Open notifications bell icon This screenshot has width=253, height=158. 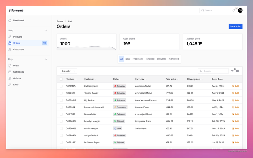tap(234, 11)
